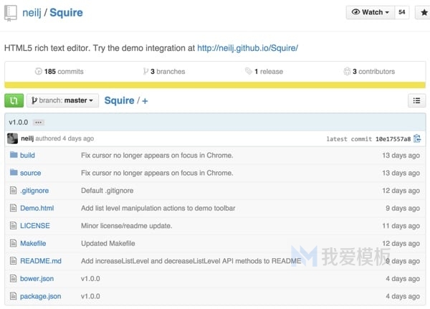This screenshot has height=309, width=430.
Task: Open latest commit 10e17557a8
Action: 393,139
